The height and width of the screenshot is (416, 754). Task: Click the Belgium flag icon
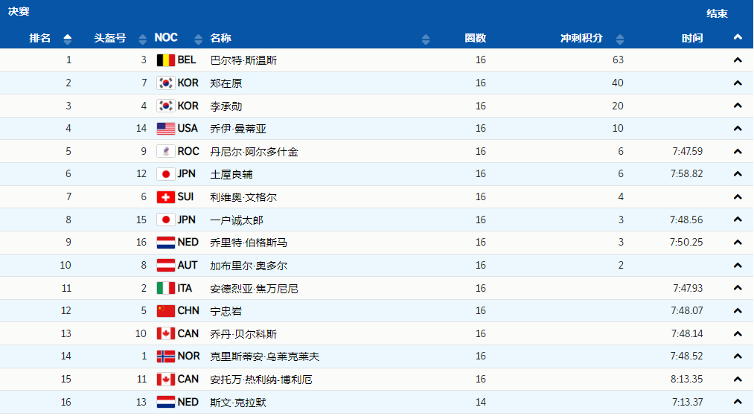point(165,60)
